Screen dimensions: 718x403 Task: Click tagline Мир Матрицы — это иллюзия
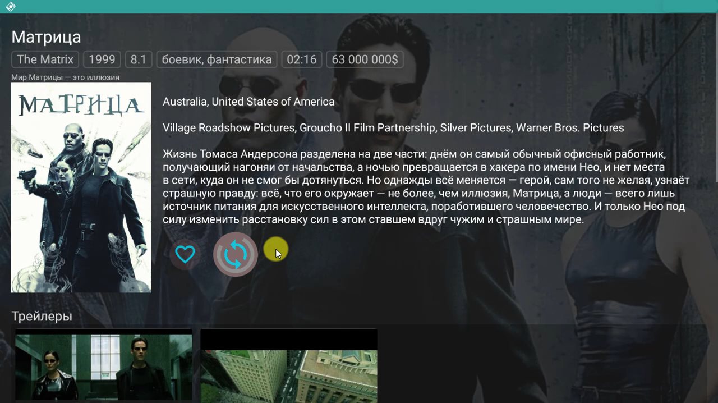point(65,77)
